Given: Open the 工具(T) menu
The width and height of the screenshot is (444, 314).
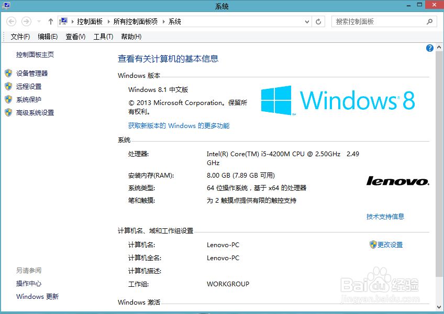Looking at the screenshot, I should (103, 37).
